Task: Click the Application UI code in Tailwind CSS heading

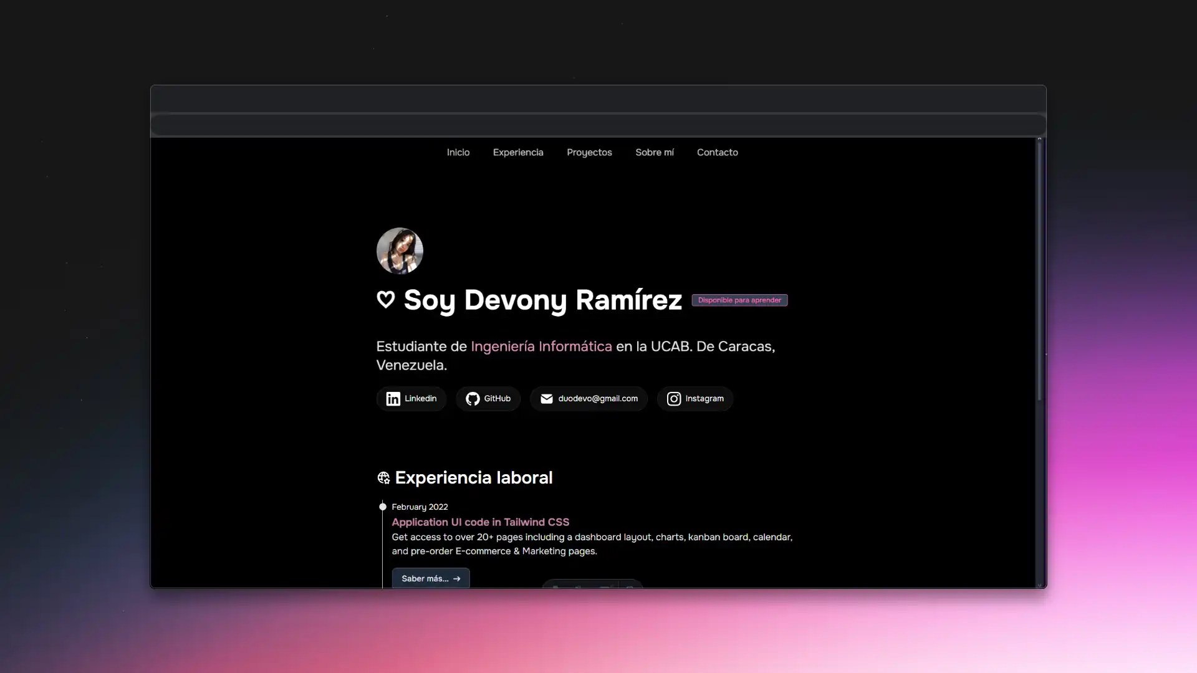Action: pos(480,522)
